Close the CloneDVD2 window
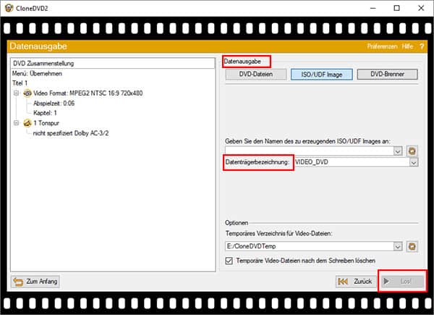The width and height of the screenshot is (434, 315). pyautogui.click(x=421, y=8)
